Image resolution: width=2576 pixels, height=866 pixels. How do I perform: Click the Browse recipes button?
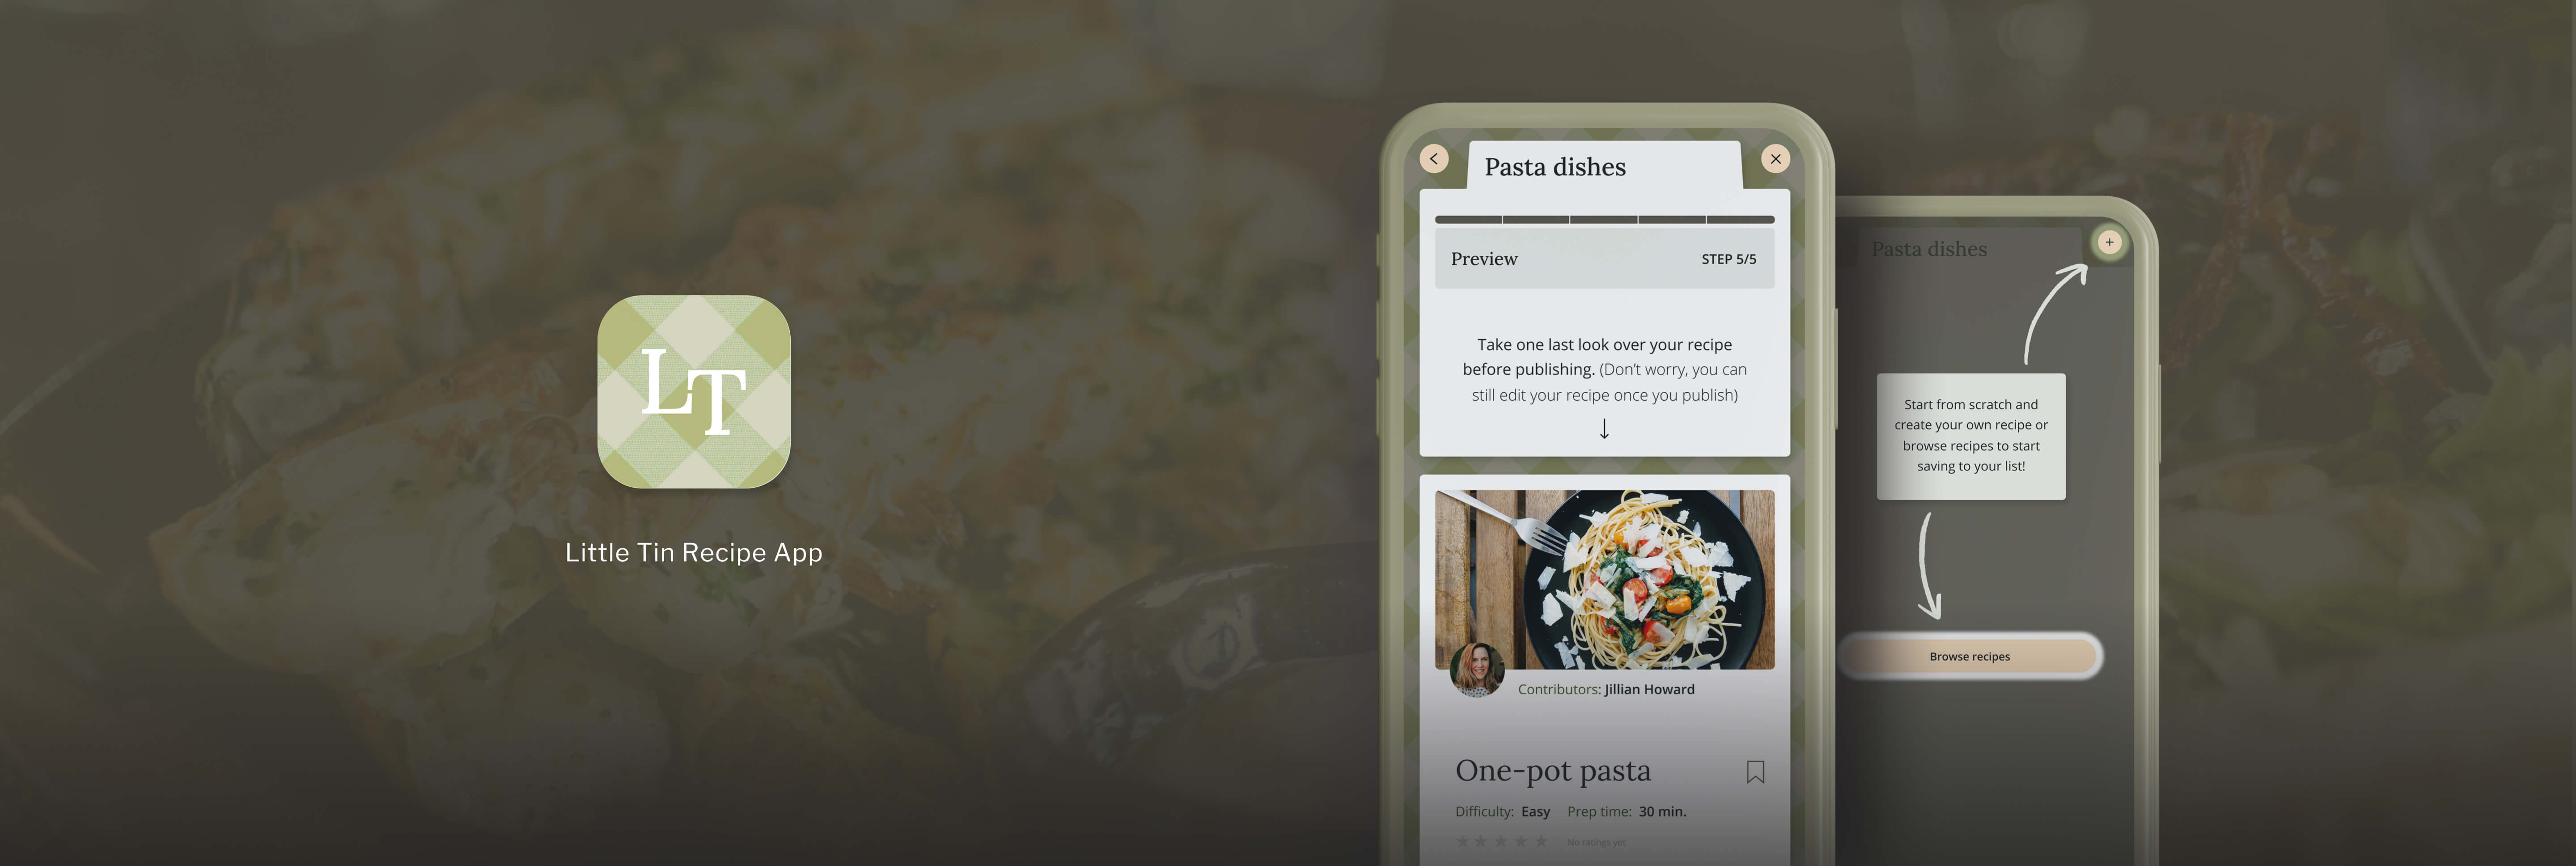(1969, 656)
